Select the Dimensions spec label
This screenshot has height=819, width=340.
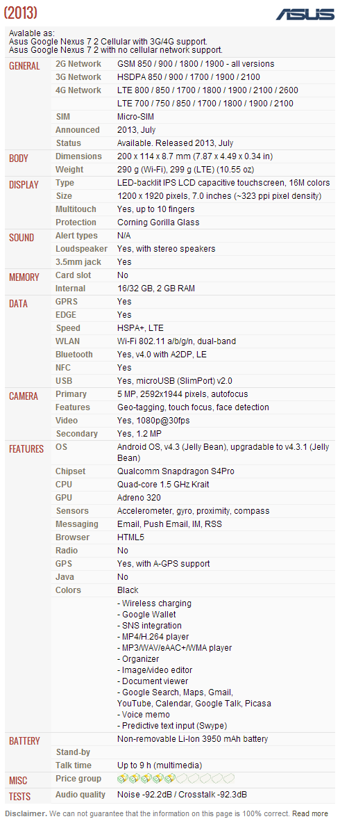[78, 156]
